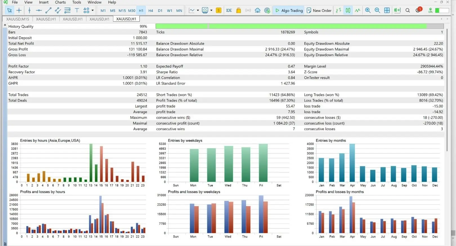
Task: Toggle the H1 timeframe button
Action: [141, 10]
